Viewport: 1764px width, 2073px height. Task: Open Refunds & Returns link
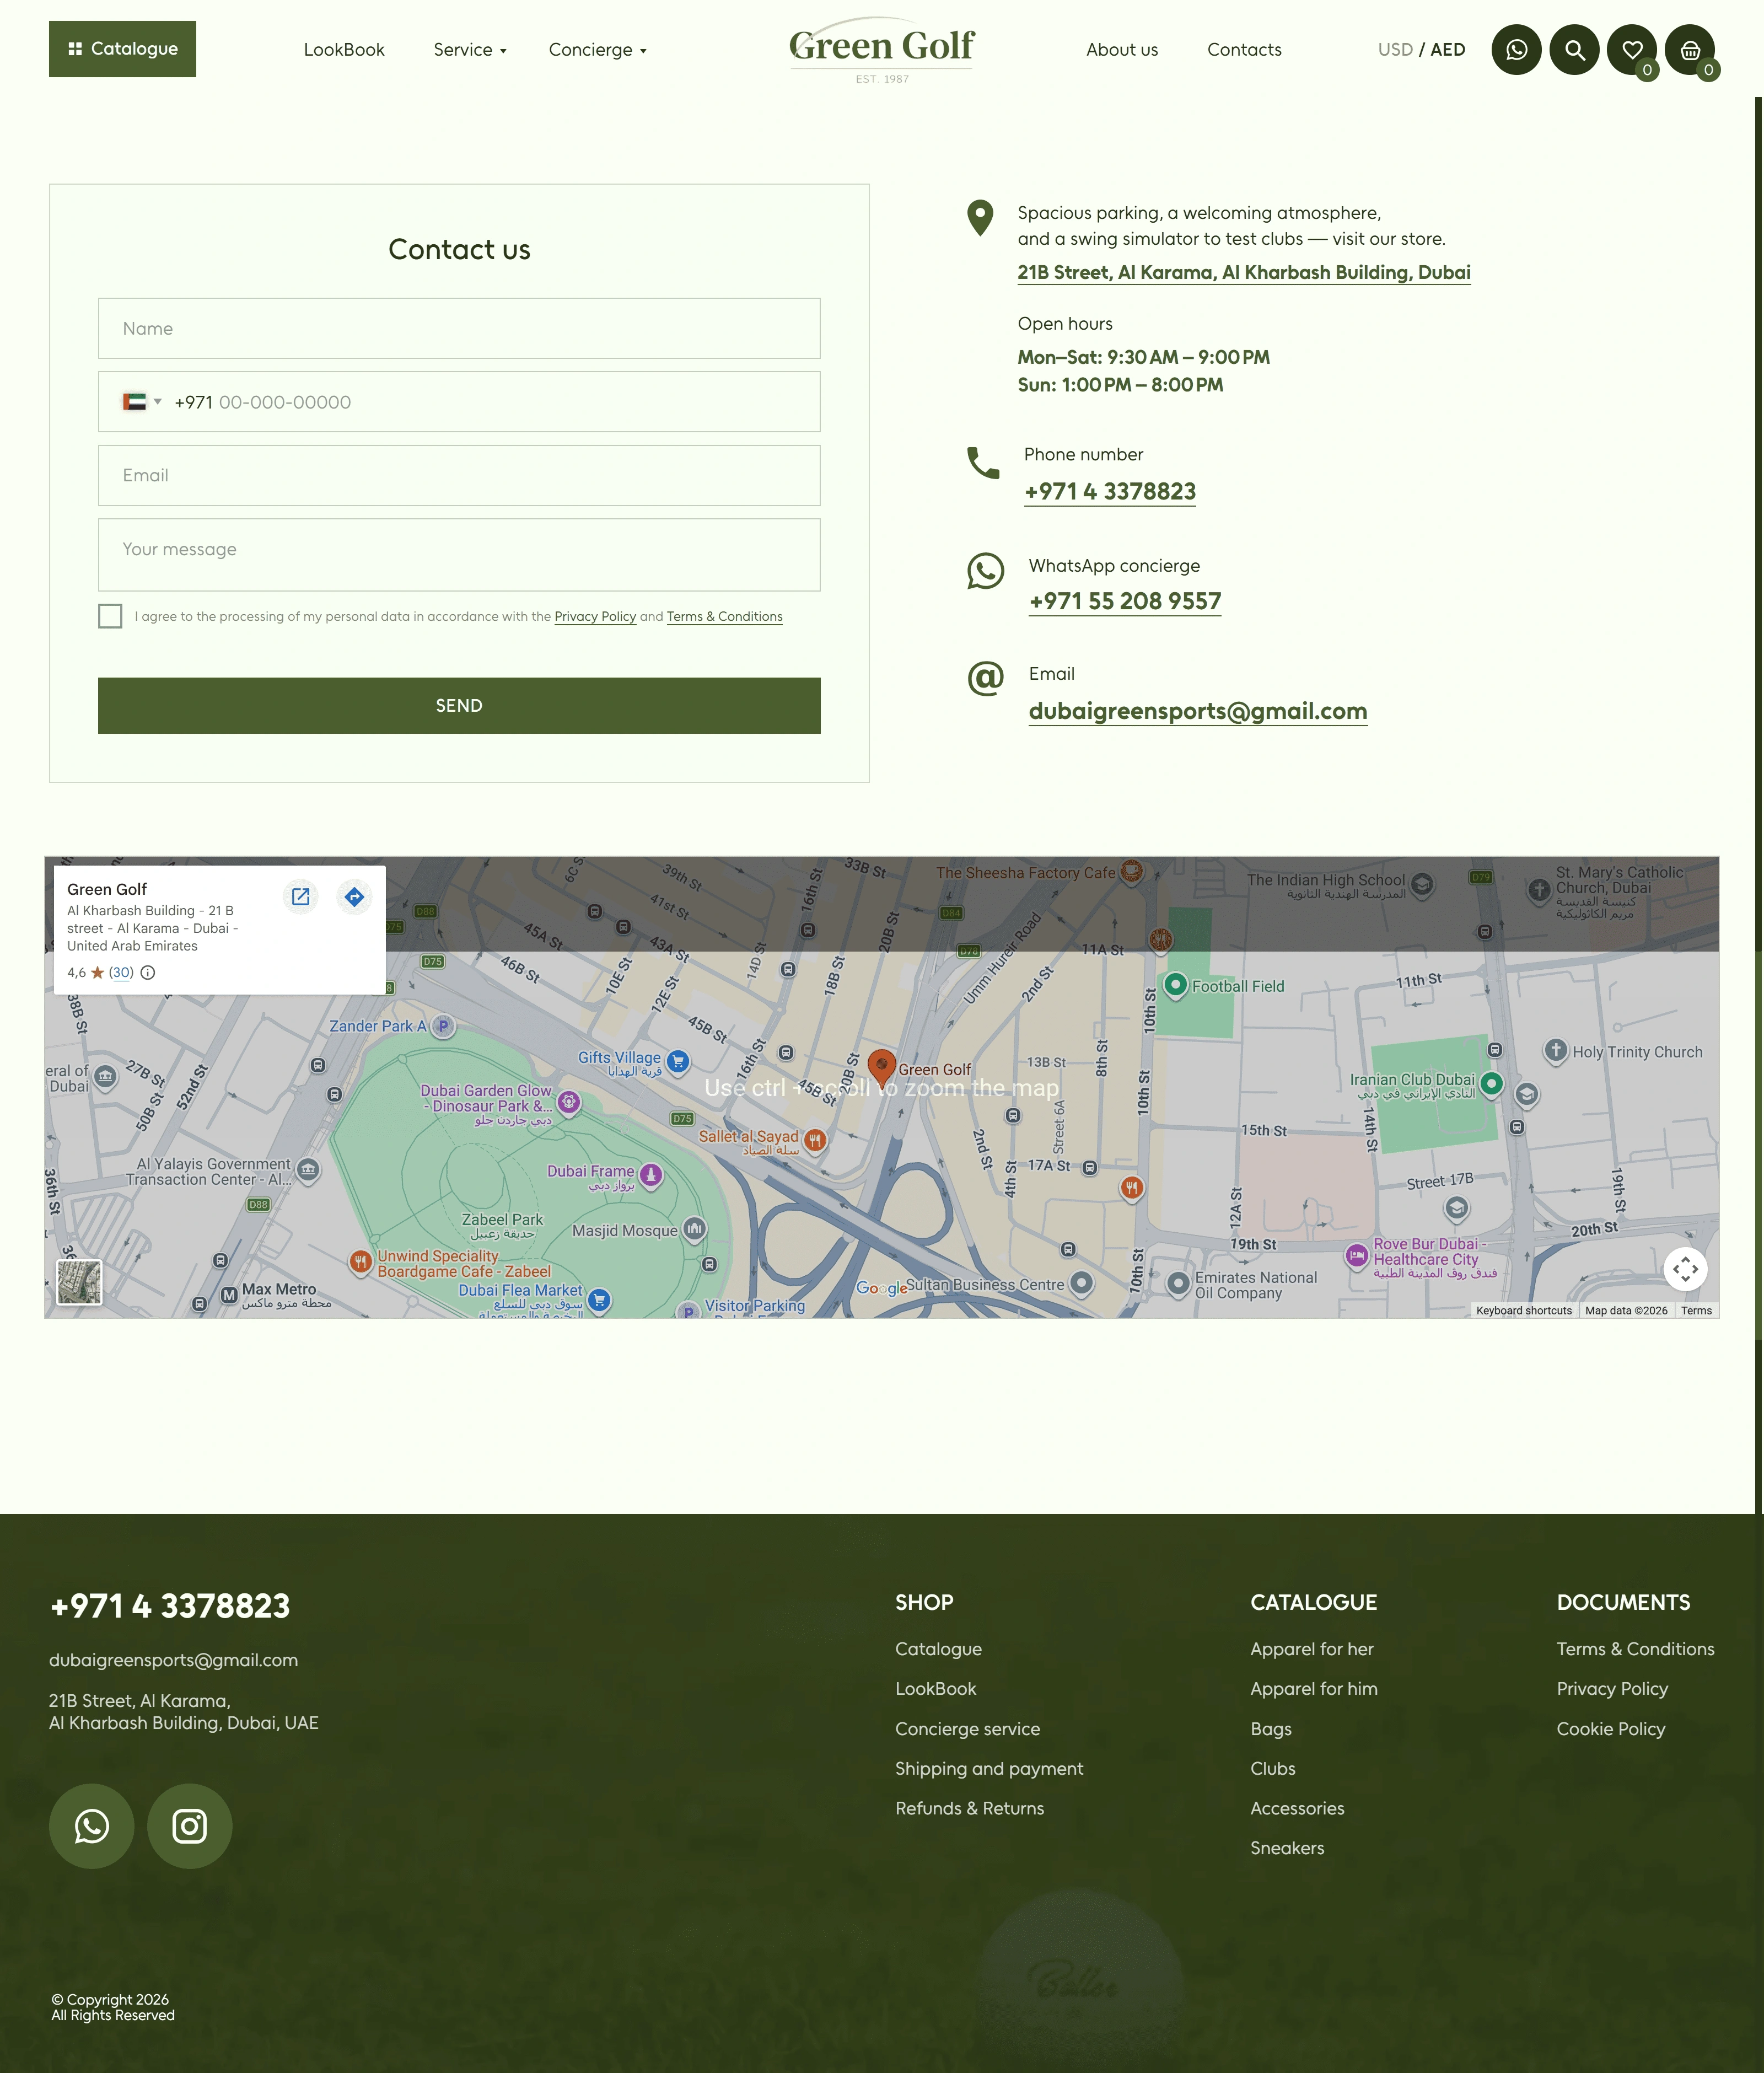click(969, 1809)
